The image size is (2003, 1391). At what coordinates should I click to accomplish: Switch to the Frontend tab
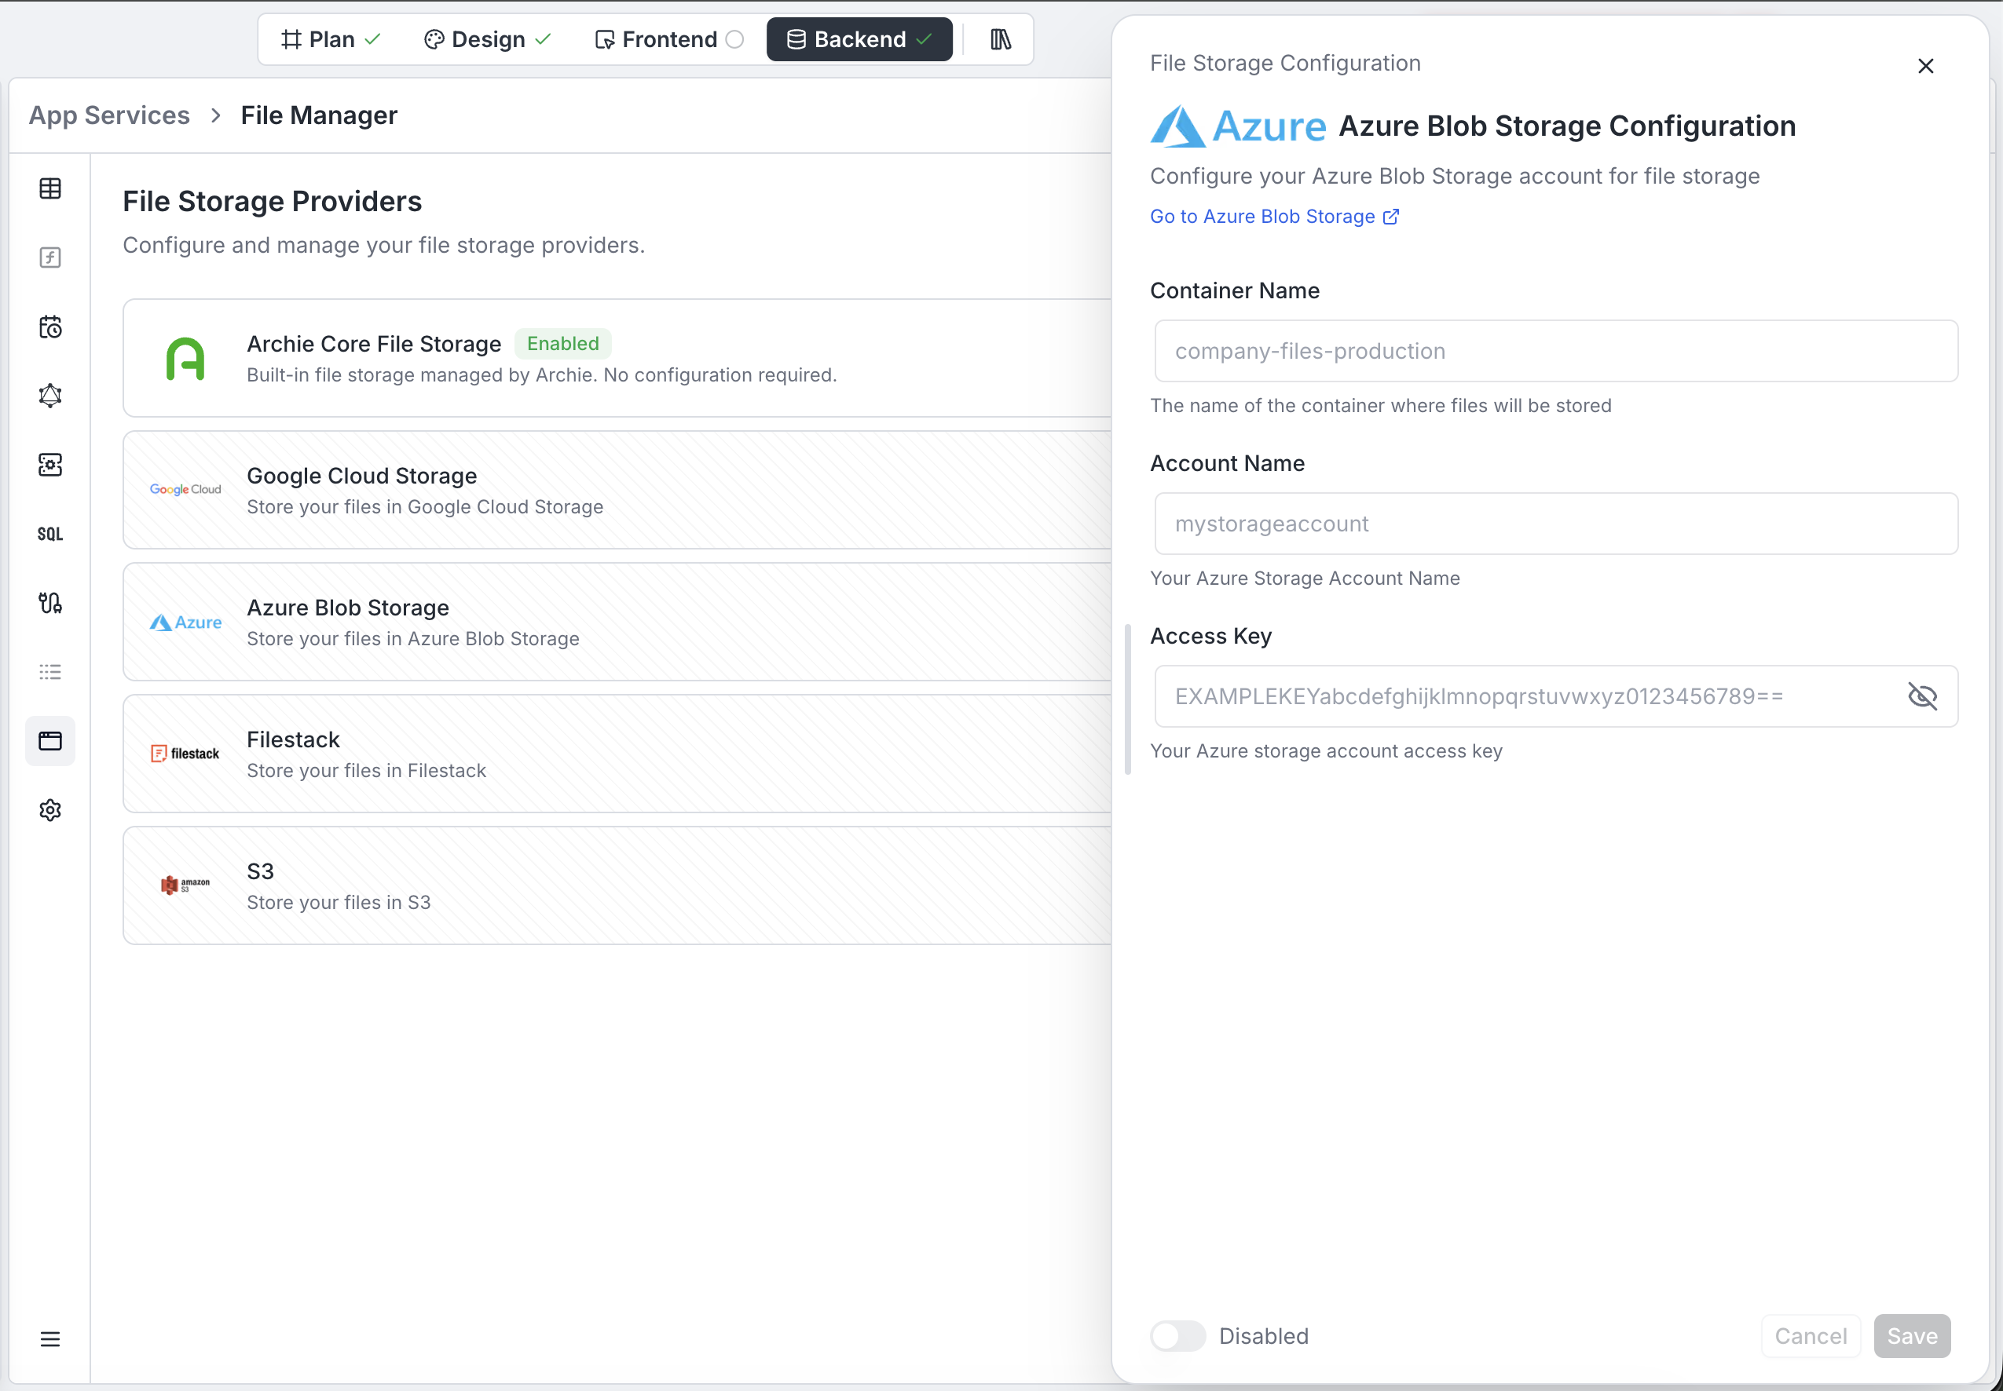(668, 39)
